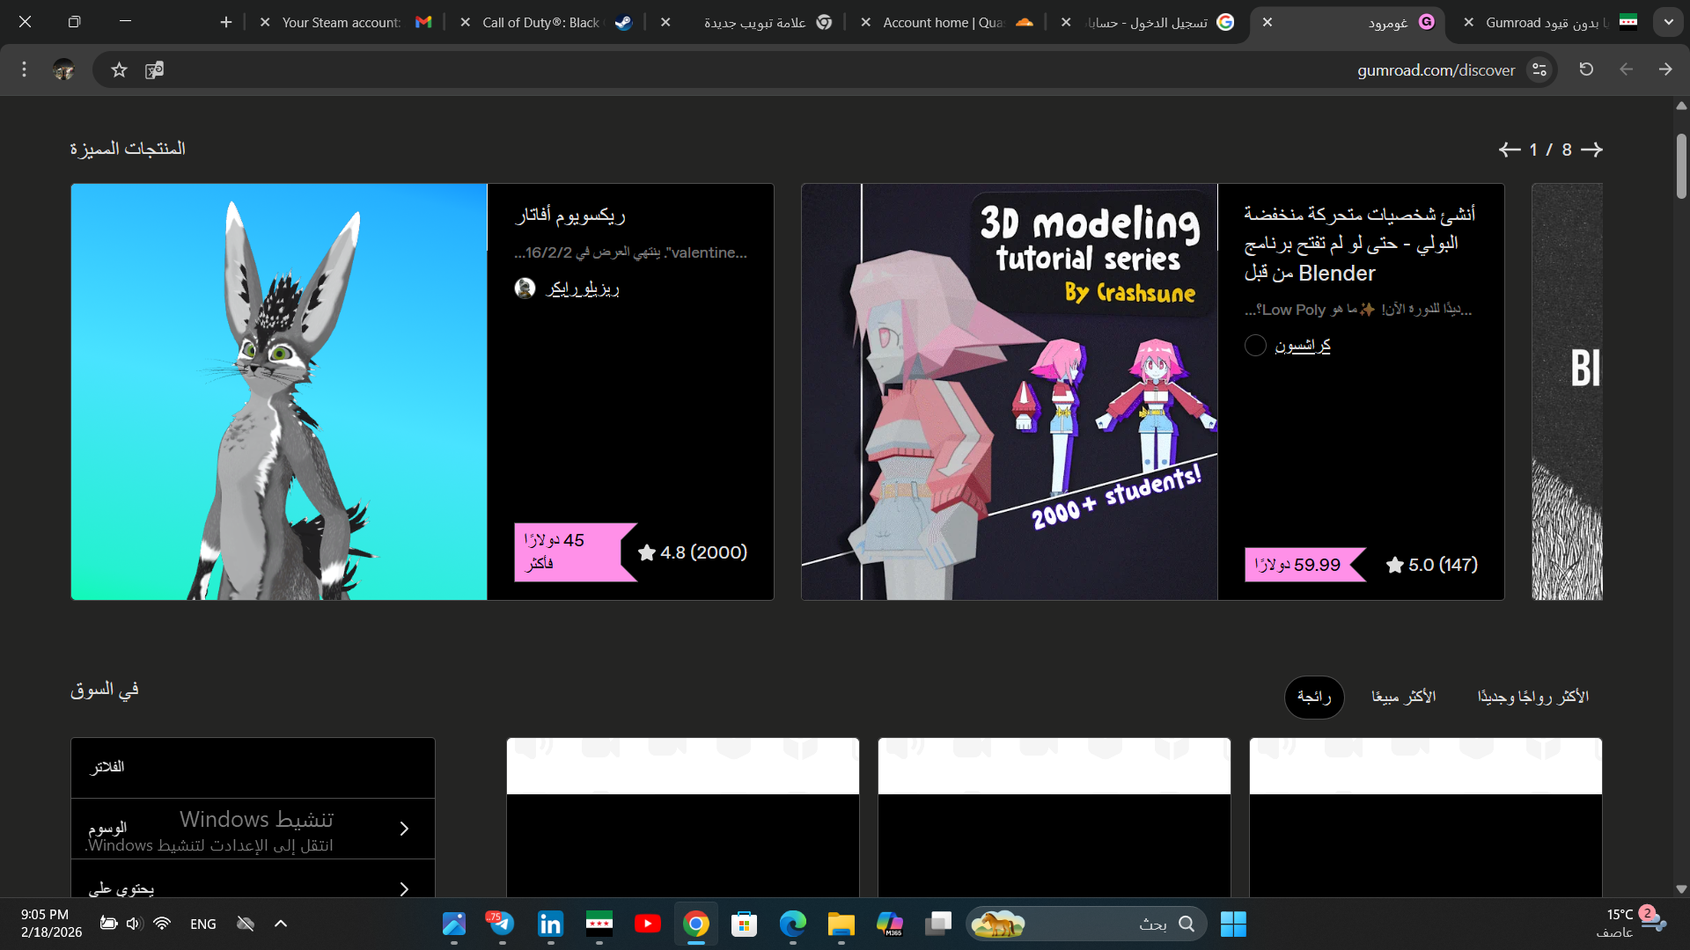Open the Chrome profile avatar

(63, 69)
